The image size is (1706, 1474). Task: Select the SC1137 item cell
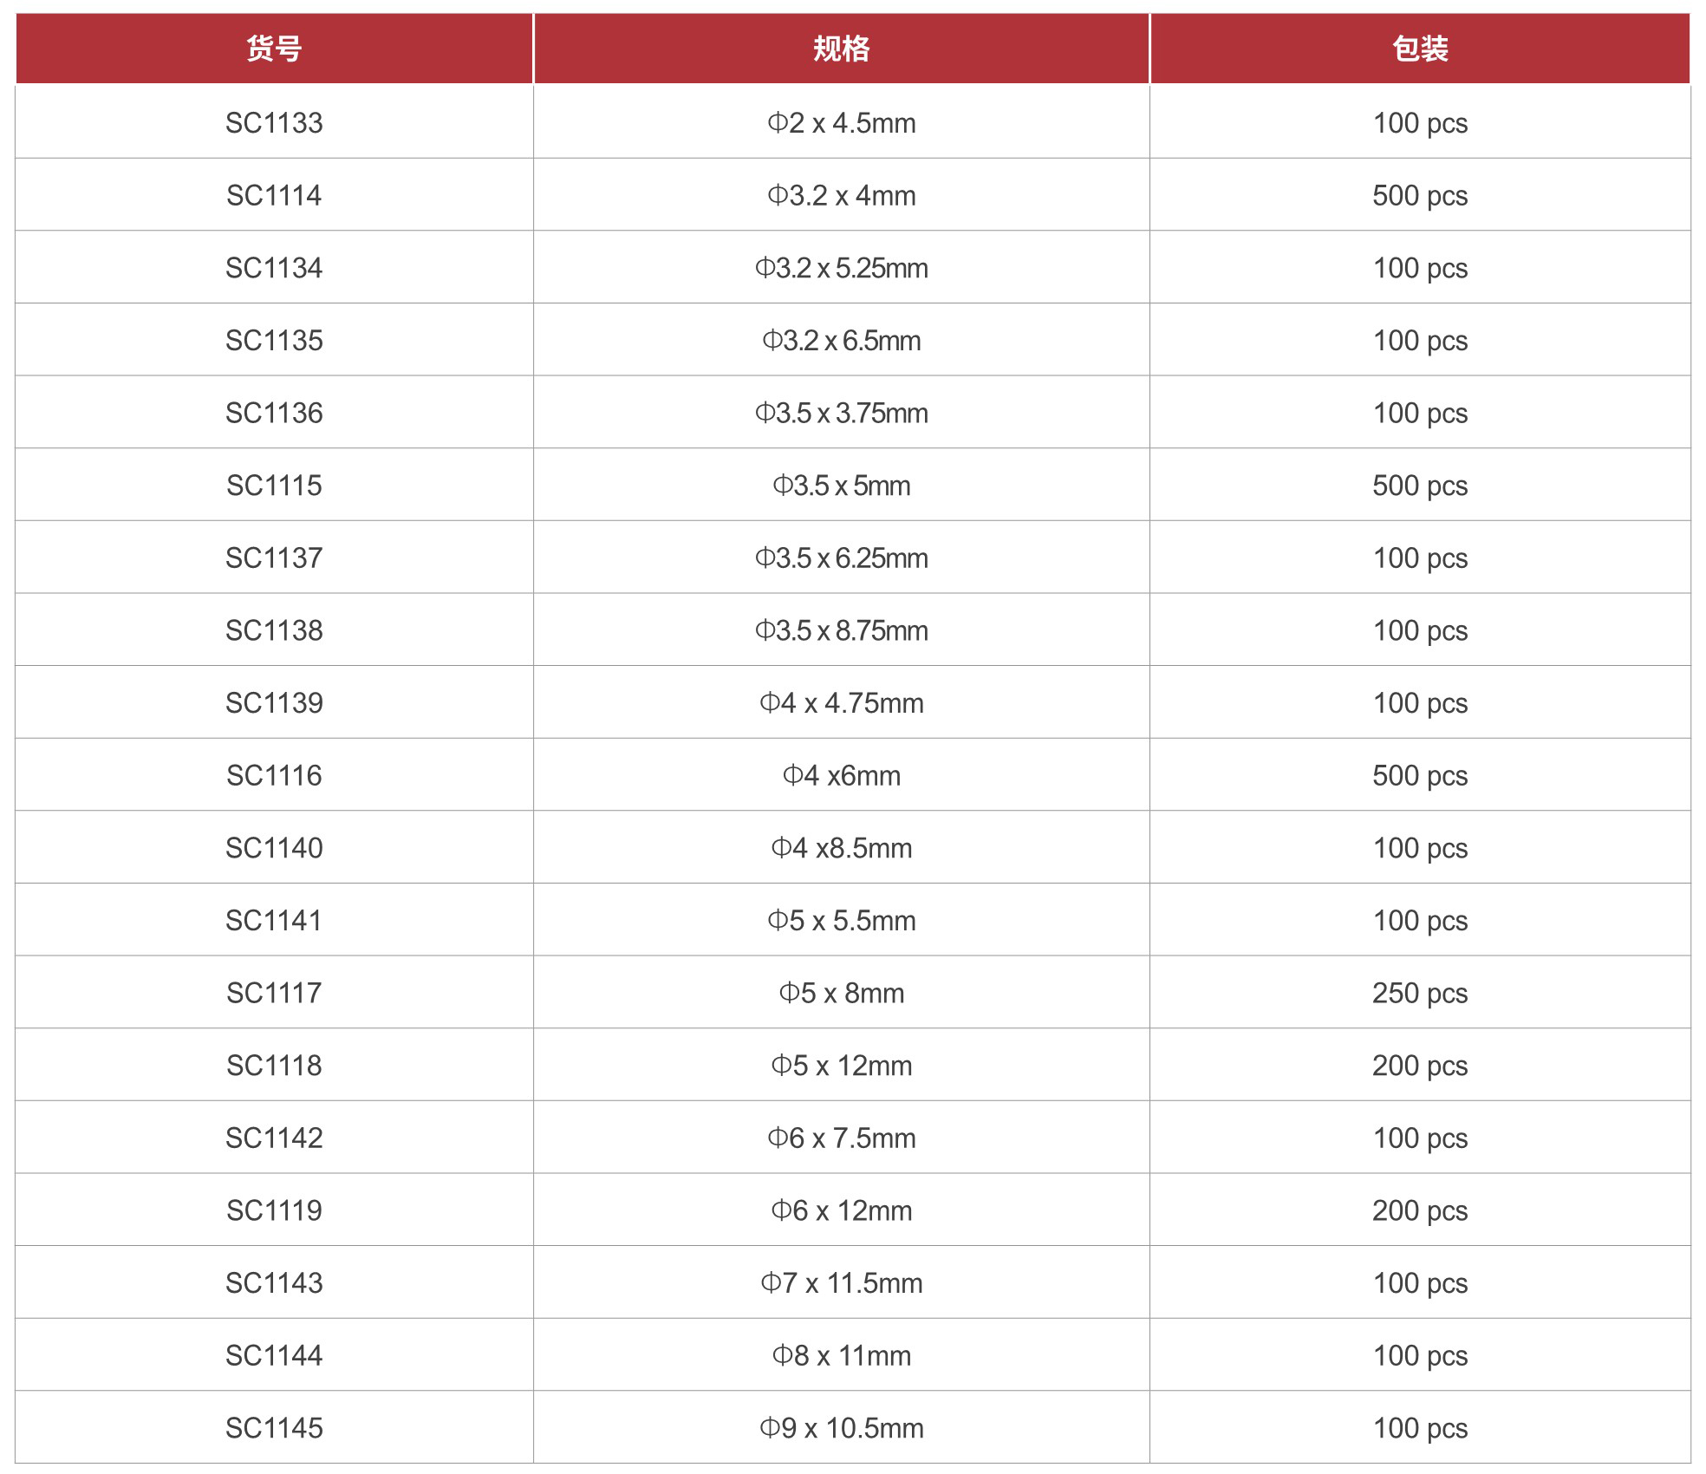[274, 558]
